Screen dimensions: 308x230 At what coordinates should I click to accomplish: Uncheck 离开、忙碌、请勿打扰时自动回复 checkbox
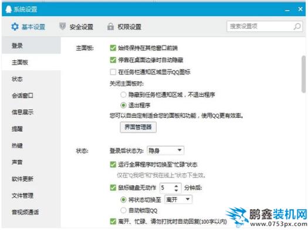pyautogui.click(x=113, y=221)
